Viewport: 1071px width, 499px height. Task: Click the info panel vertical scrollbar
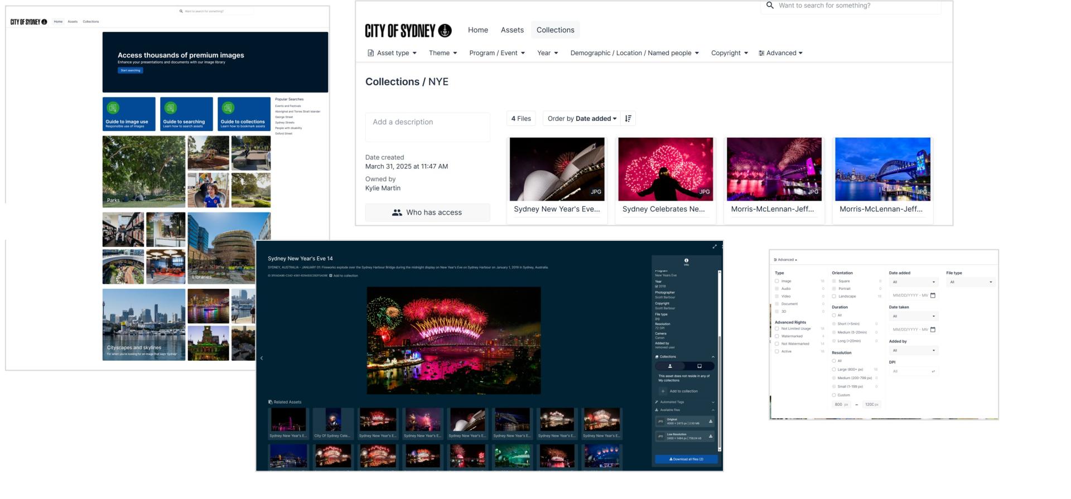719,362
